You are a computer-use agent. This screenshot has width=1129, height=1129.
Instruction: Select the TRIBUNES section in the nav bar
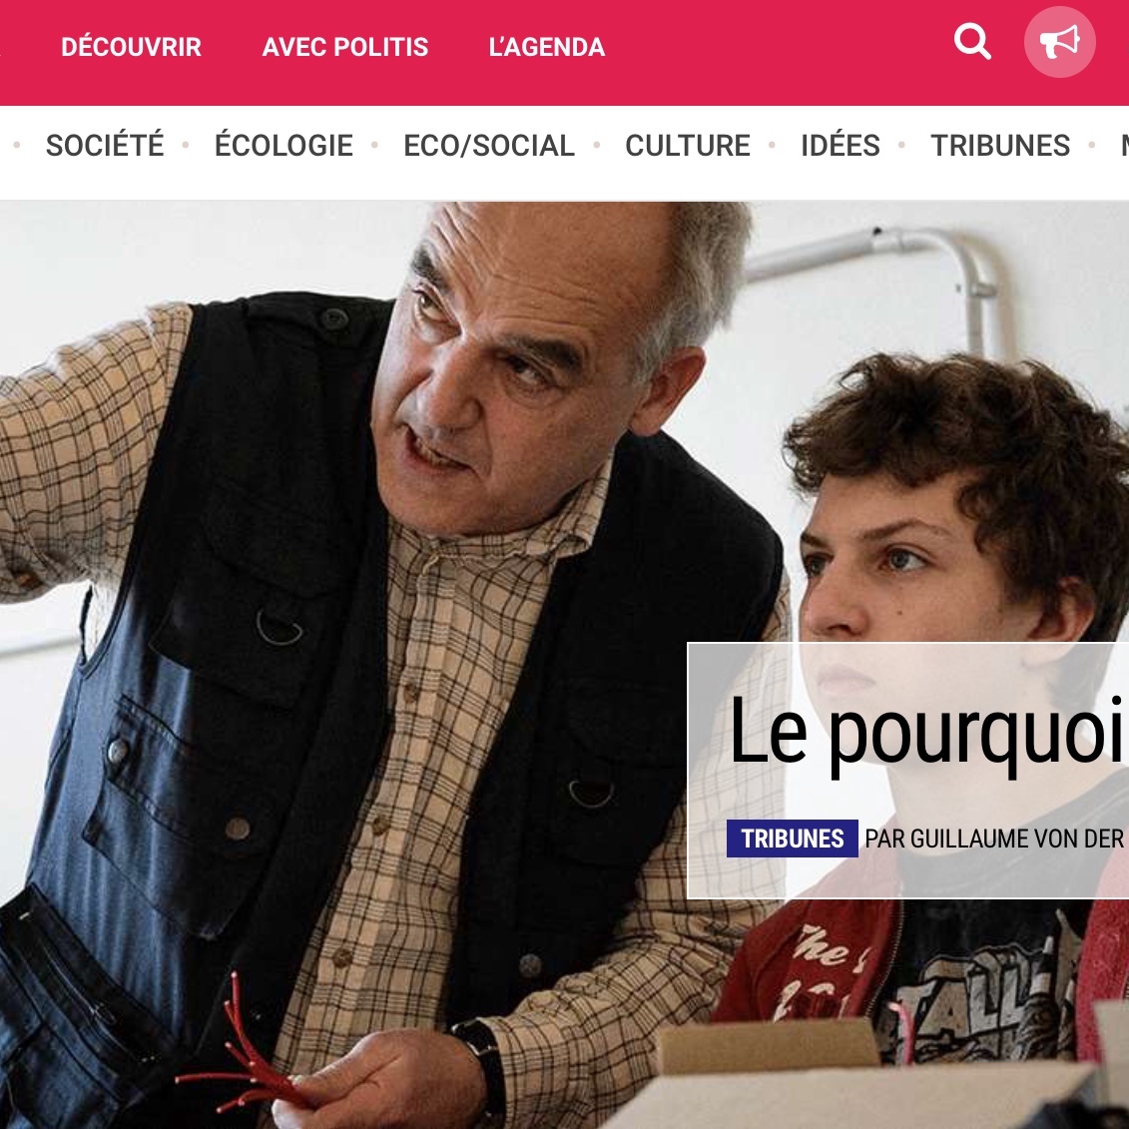pyautogui.click(x=1000, y=146)
